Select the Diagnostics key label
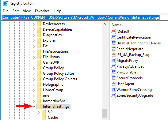Screen dimensions: 168x120 pyautogui.click(x=52, y=35)
